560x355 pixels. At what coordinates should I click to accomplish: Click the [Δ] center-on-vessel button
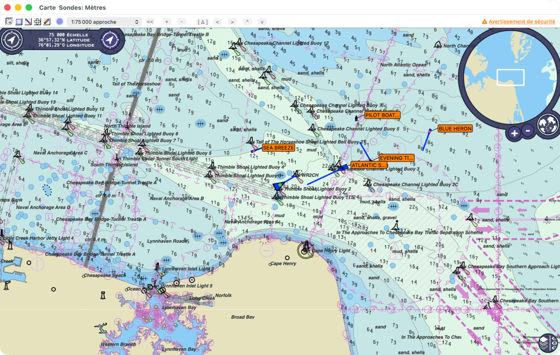click(203, 22)
